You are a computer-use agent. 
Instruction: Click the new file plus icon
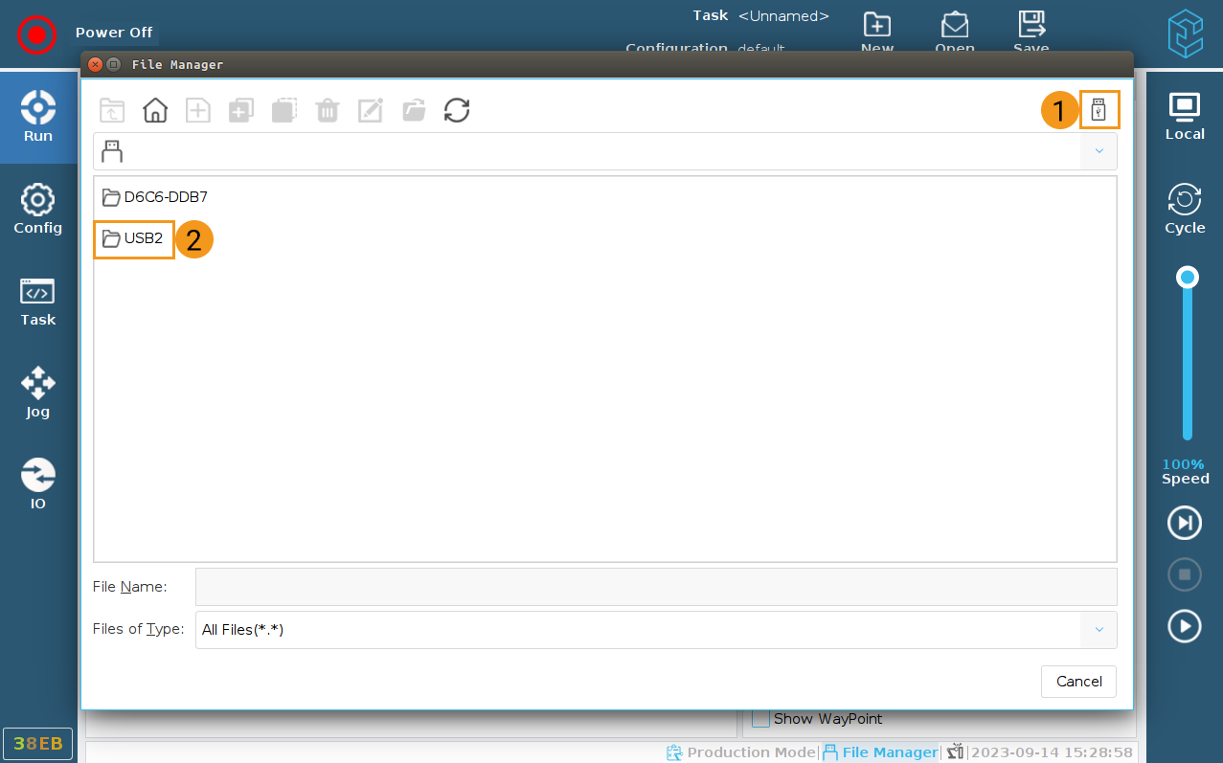tap(197, 110)
